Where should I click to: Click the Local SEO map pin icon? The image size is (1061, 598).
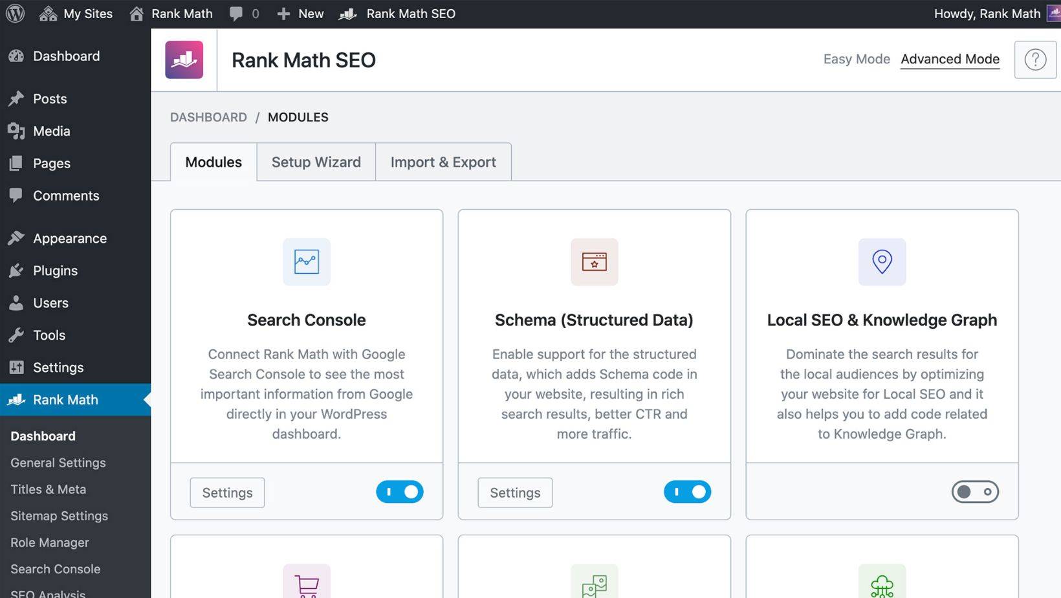point(881,262)
